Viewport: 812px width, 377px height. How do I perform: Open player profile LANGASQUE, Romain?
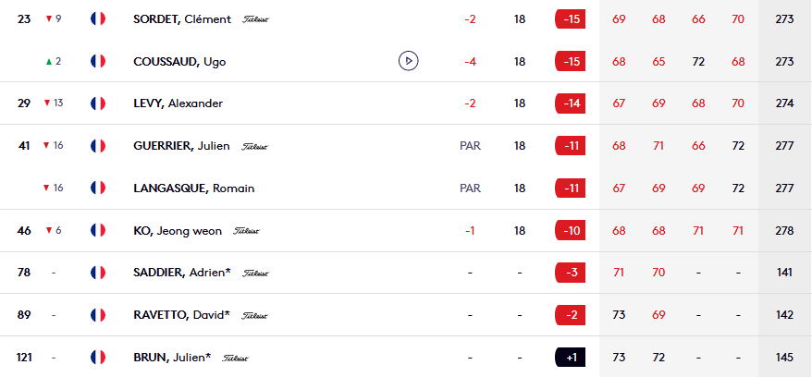click(193, 188)
